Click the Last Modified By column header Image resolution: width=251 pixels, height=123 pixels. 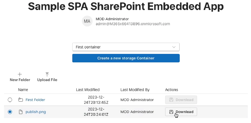tap(135, 90)
